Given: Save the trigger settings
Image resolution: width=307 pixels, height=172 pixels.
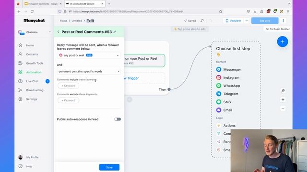Looking at the screenshot, I should point(109,167).
